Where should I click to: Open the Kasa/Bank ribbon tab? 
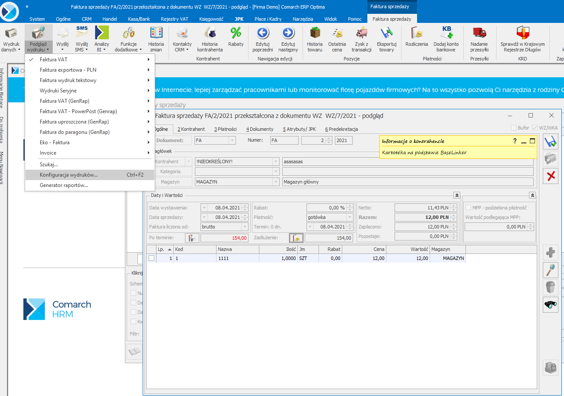tap(139, 19)
